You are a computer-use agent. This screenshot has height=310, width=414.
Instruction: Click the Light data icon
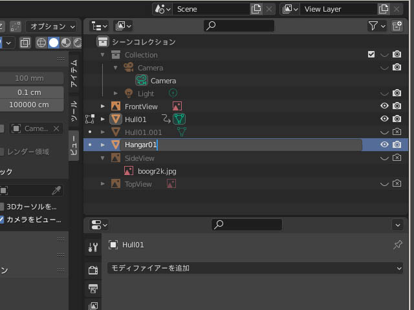(173, 93)
